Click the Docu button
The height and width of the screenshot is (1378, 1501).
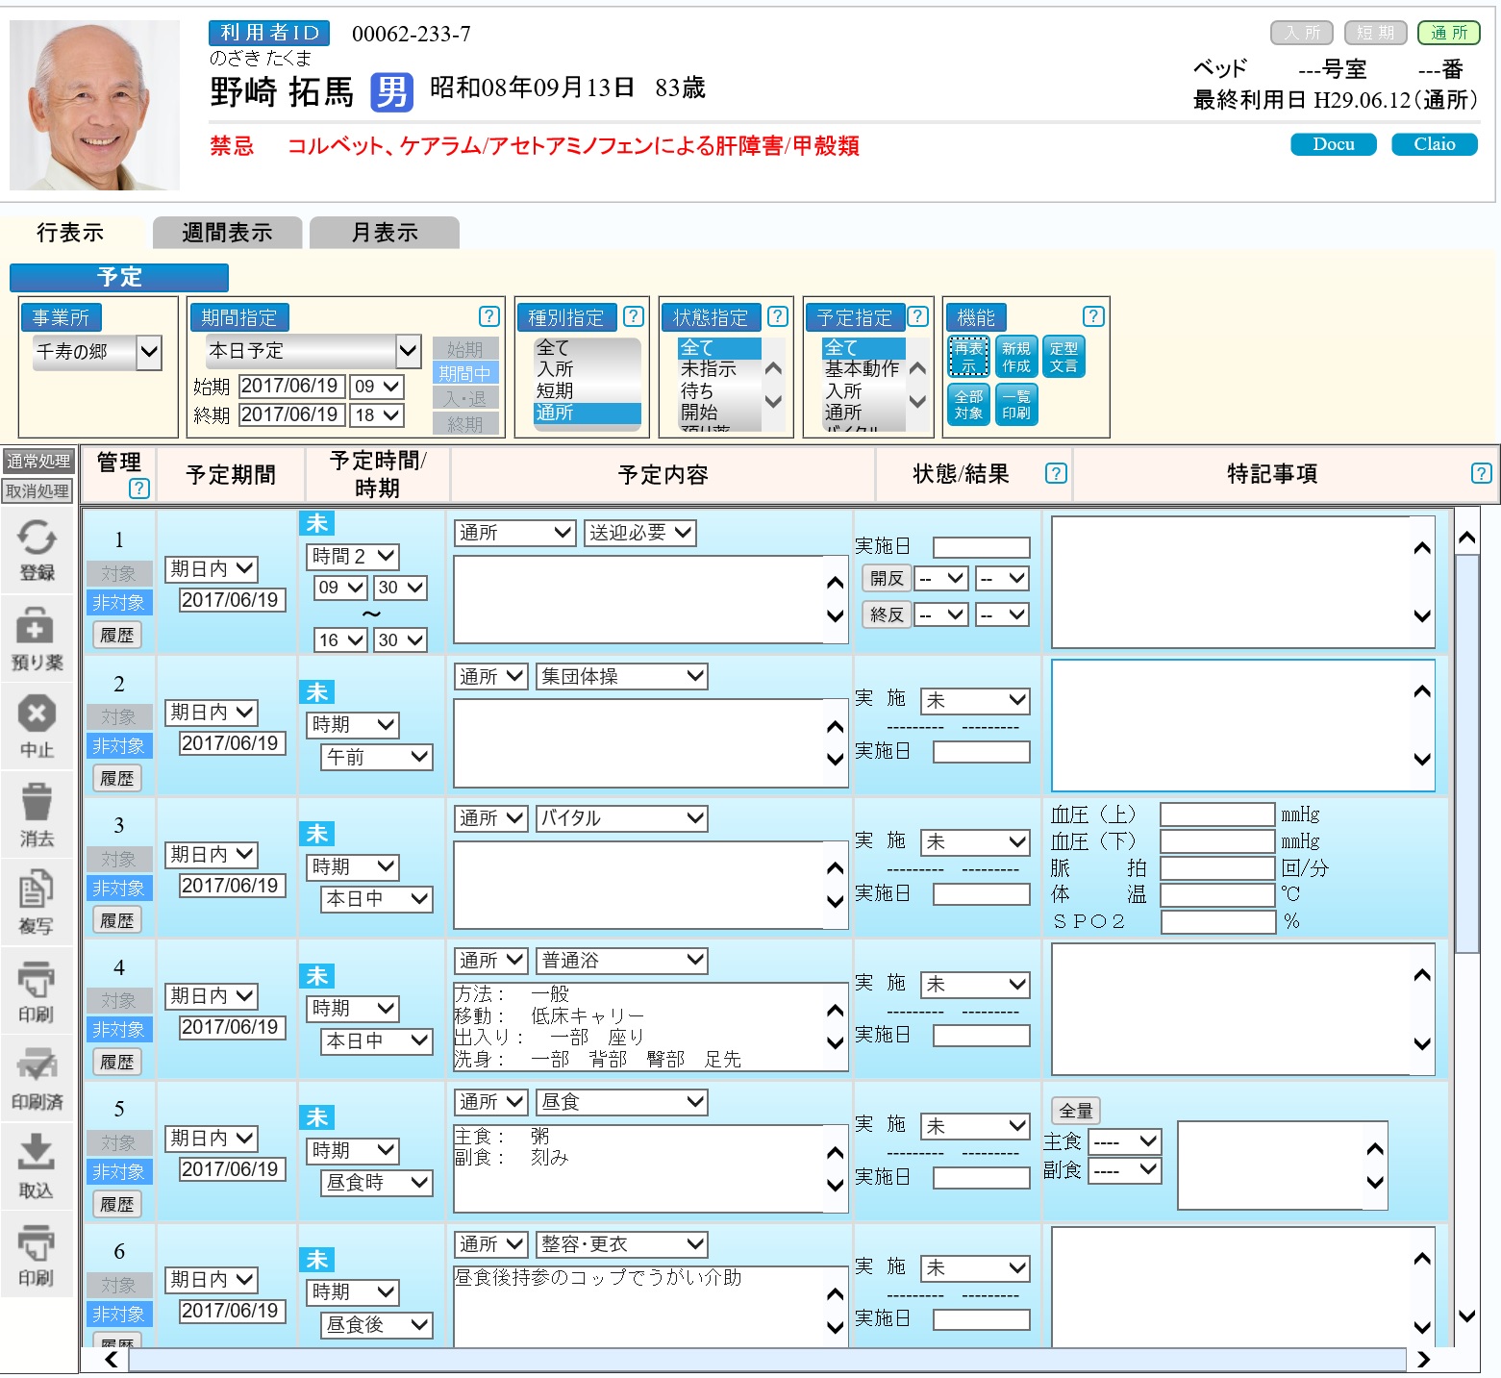(x=1333, y=144)
